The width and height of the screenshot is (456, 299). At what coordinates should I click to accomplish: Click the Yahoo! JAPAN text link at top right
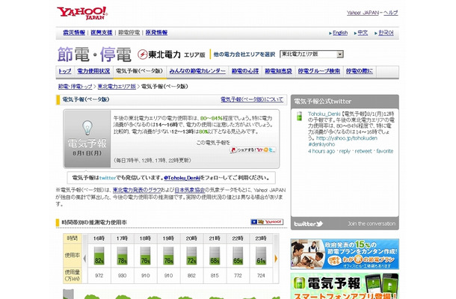[x=363, y=13]
